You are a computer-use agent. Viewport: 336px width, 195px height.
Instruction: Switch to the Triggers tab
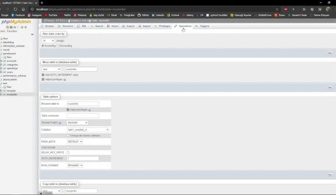202,26
